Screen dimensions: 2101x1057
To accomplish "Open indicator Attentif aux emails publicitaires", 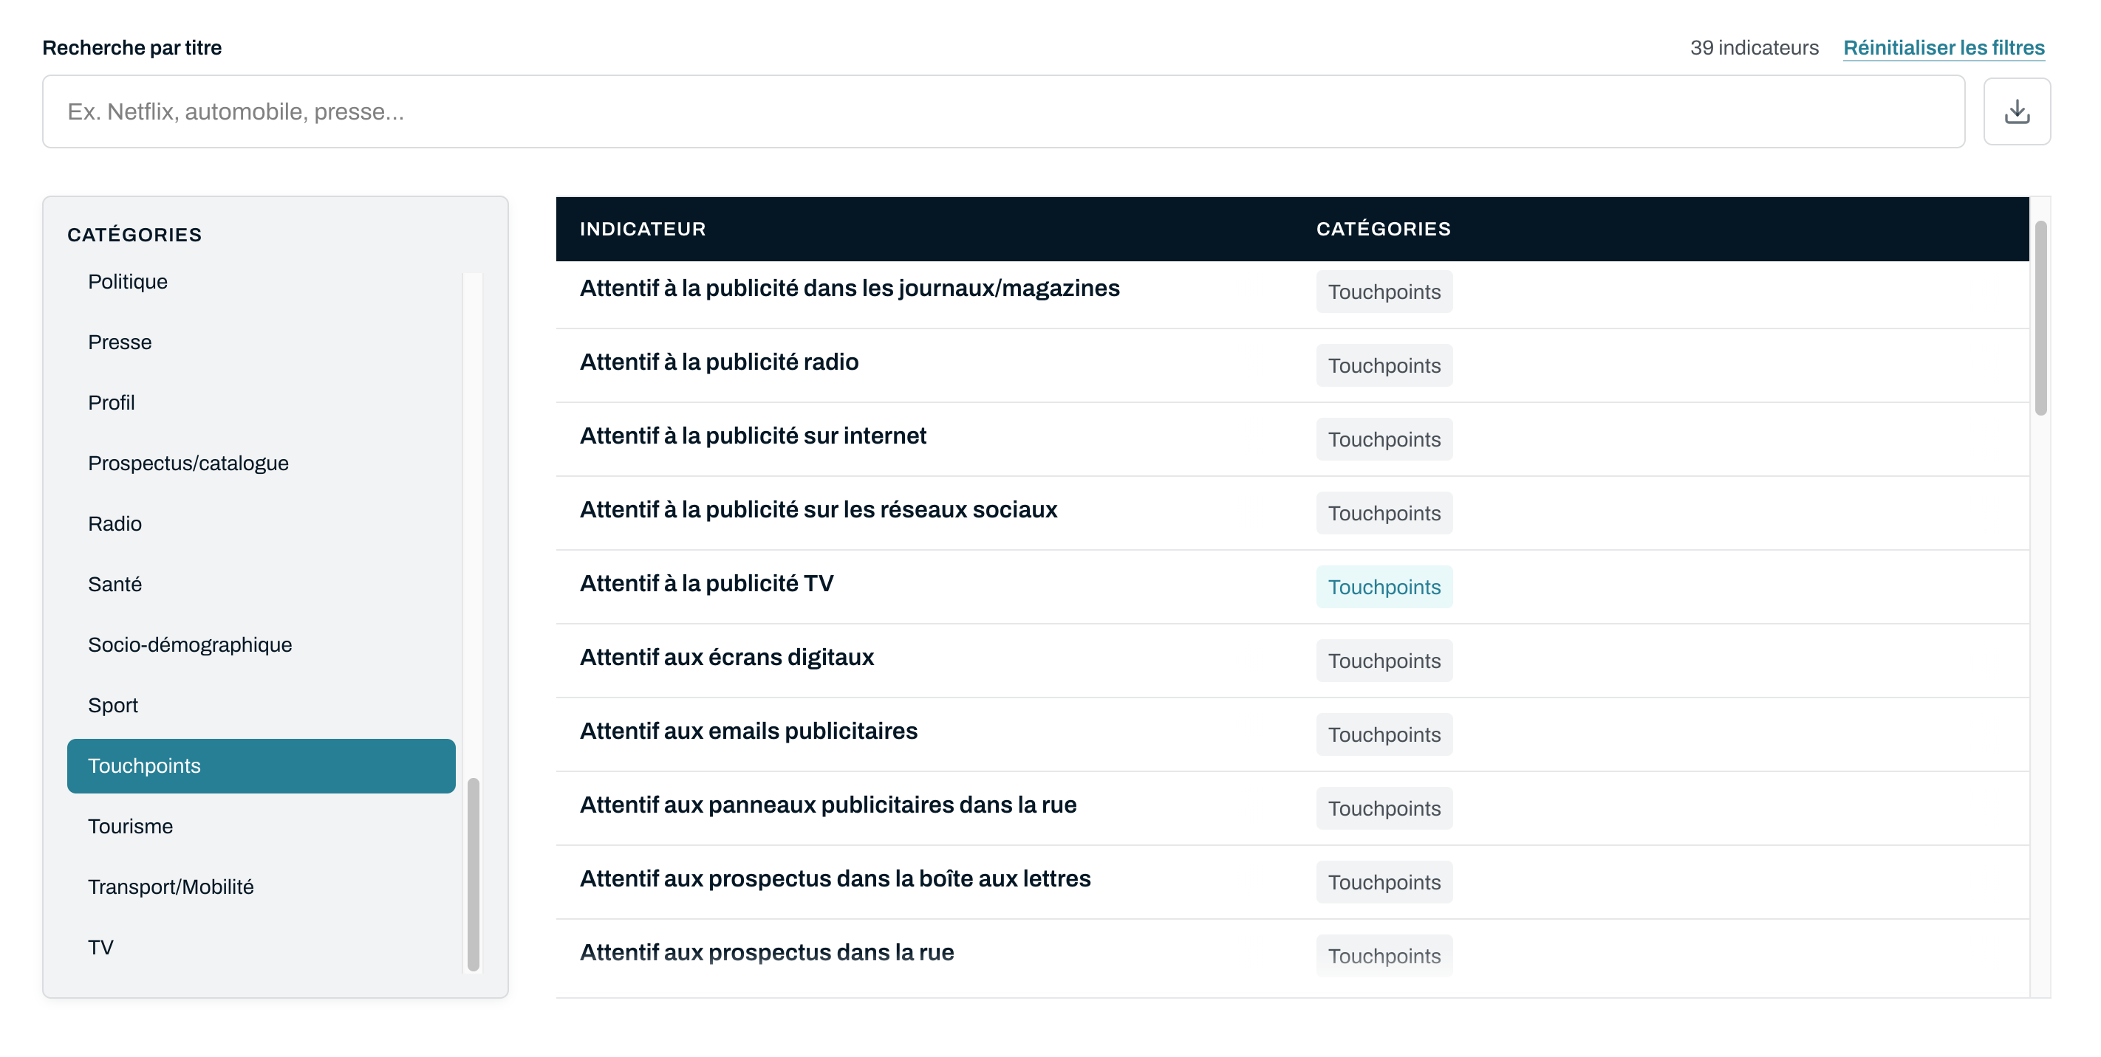I will point(748,731).
